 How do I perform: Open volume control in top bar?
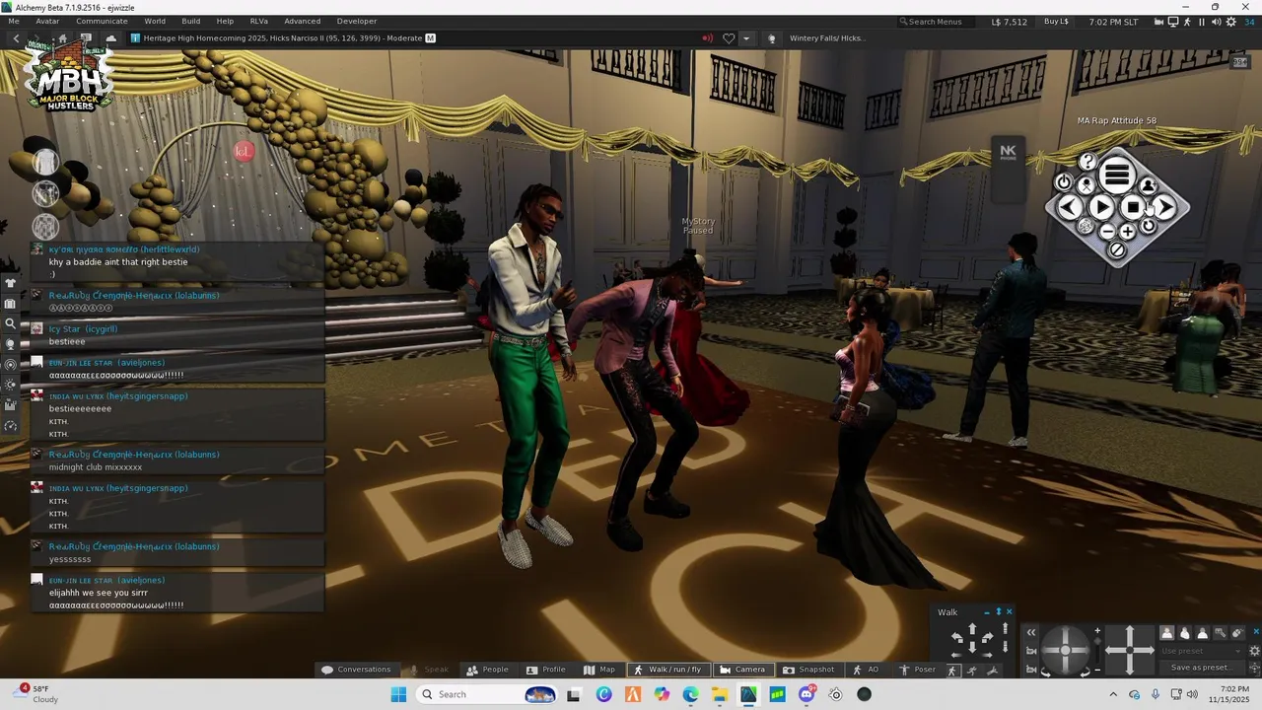[x=1217, y=22]
